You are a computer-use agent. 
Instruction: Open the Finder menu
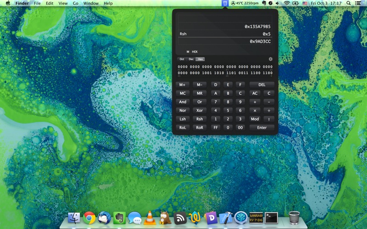click(22, 3)
